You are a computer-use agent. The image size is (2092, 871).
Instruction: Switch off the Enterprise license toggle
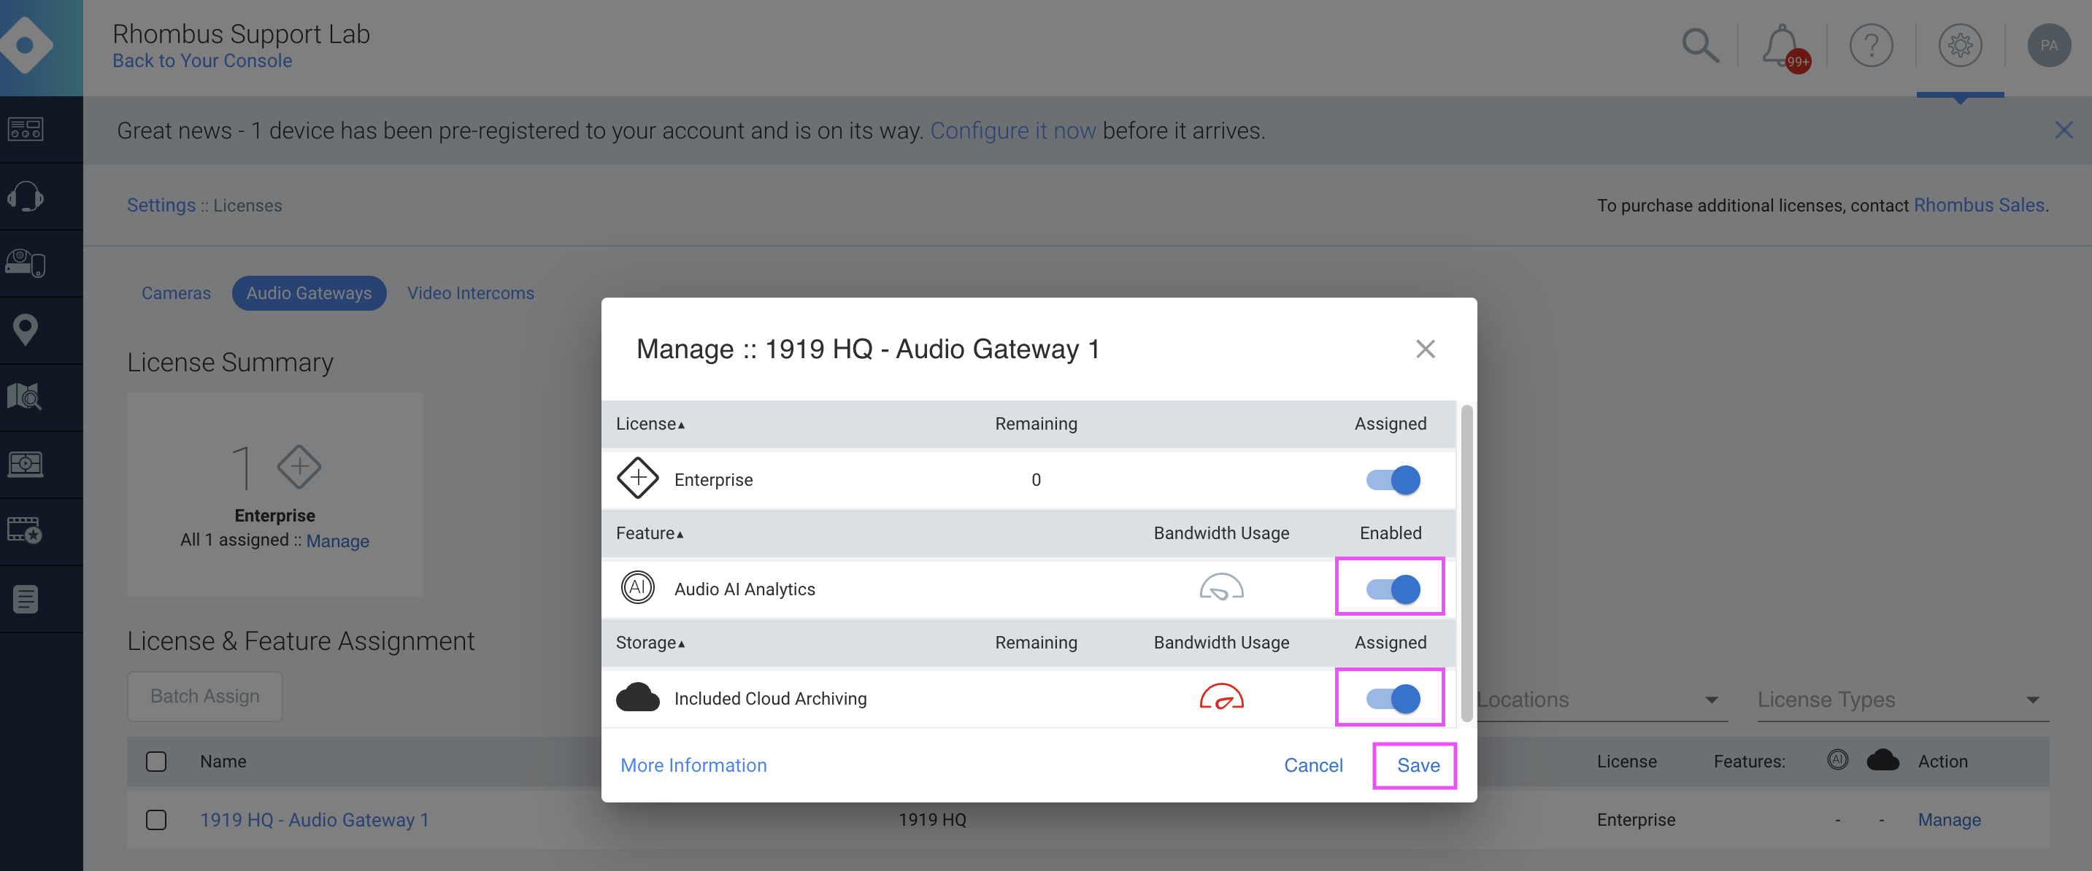click(x=1390, y=479)
